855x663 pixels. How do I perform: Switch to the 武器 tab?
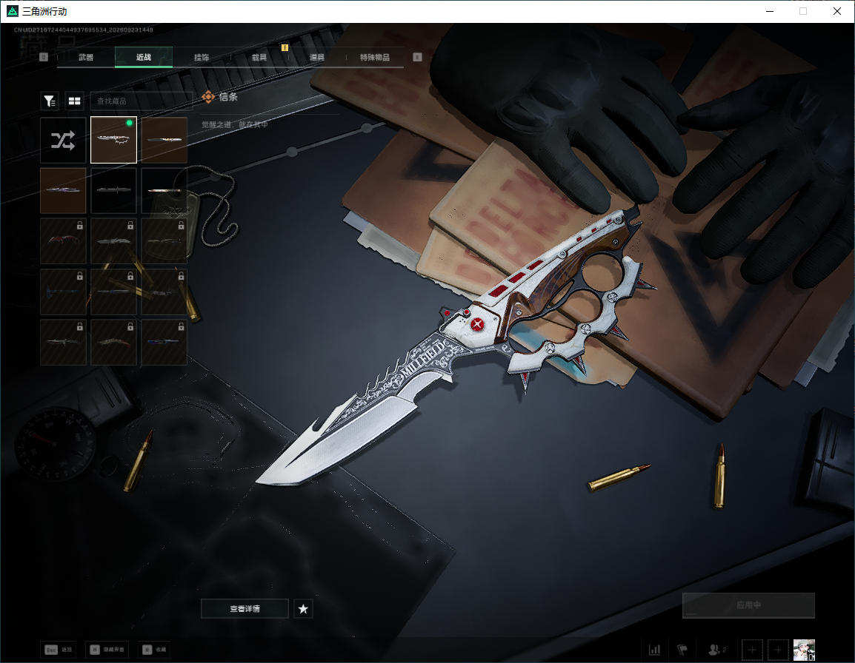tap(86, 57)
